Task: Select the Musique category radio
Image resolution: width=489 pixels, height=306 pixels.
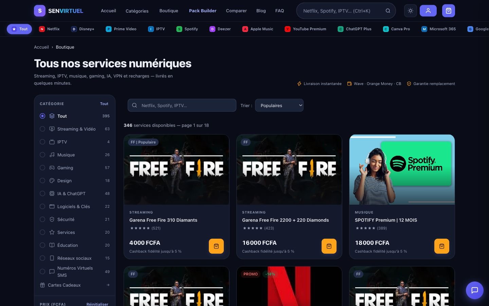Action: 42,155
